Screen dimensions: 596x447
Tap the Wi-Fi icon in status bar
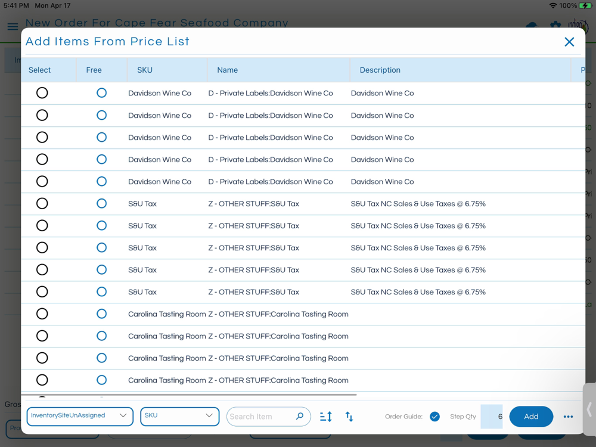(553, 6)
